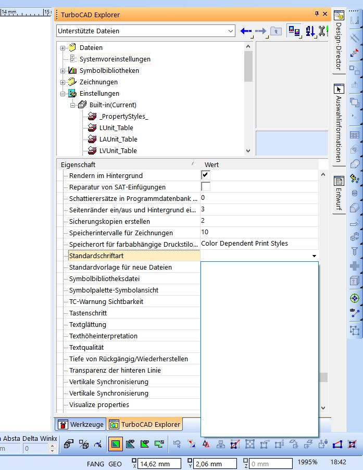The height and width of the screenshot is (470, 363).
Task: Toggle the FANG snap status
Action: [95, 464]
